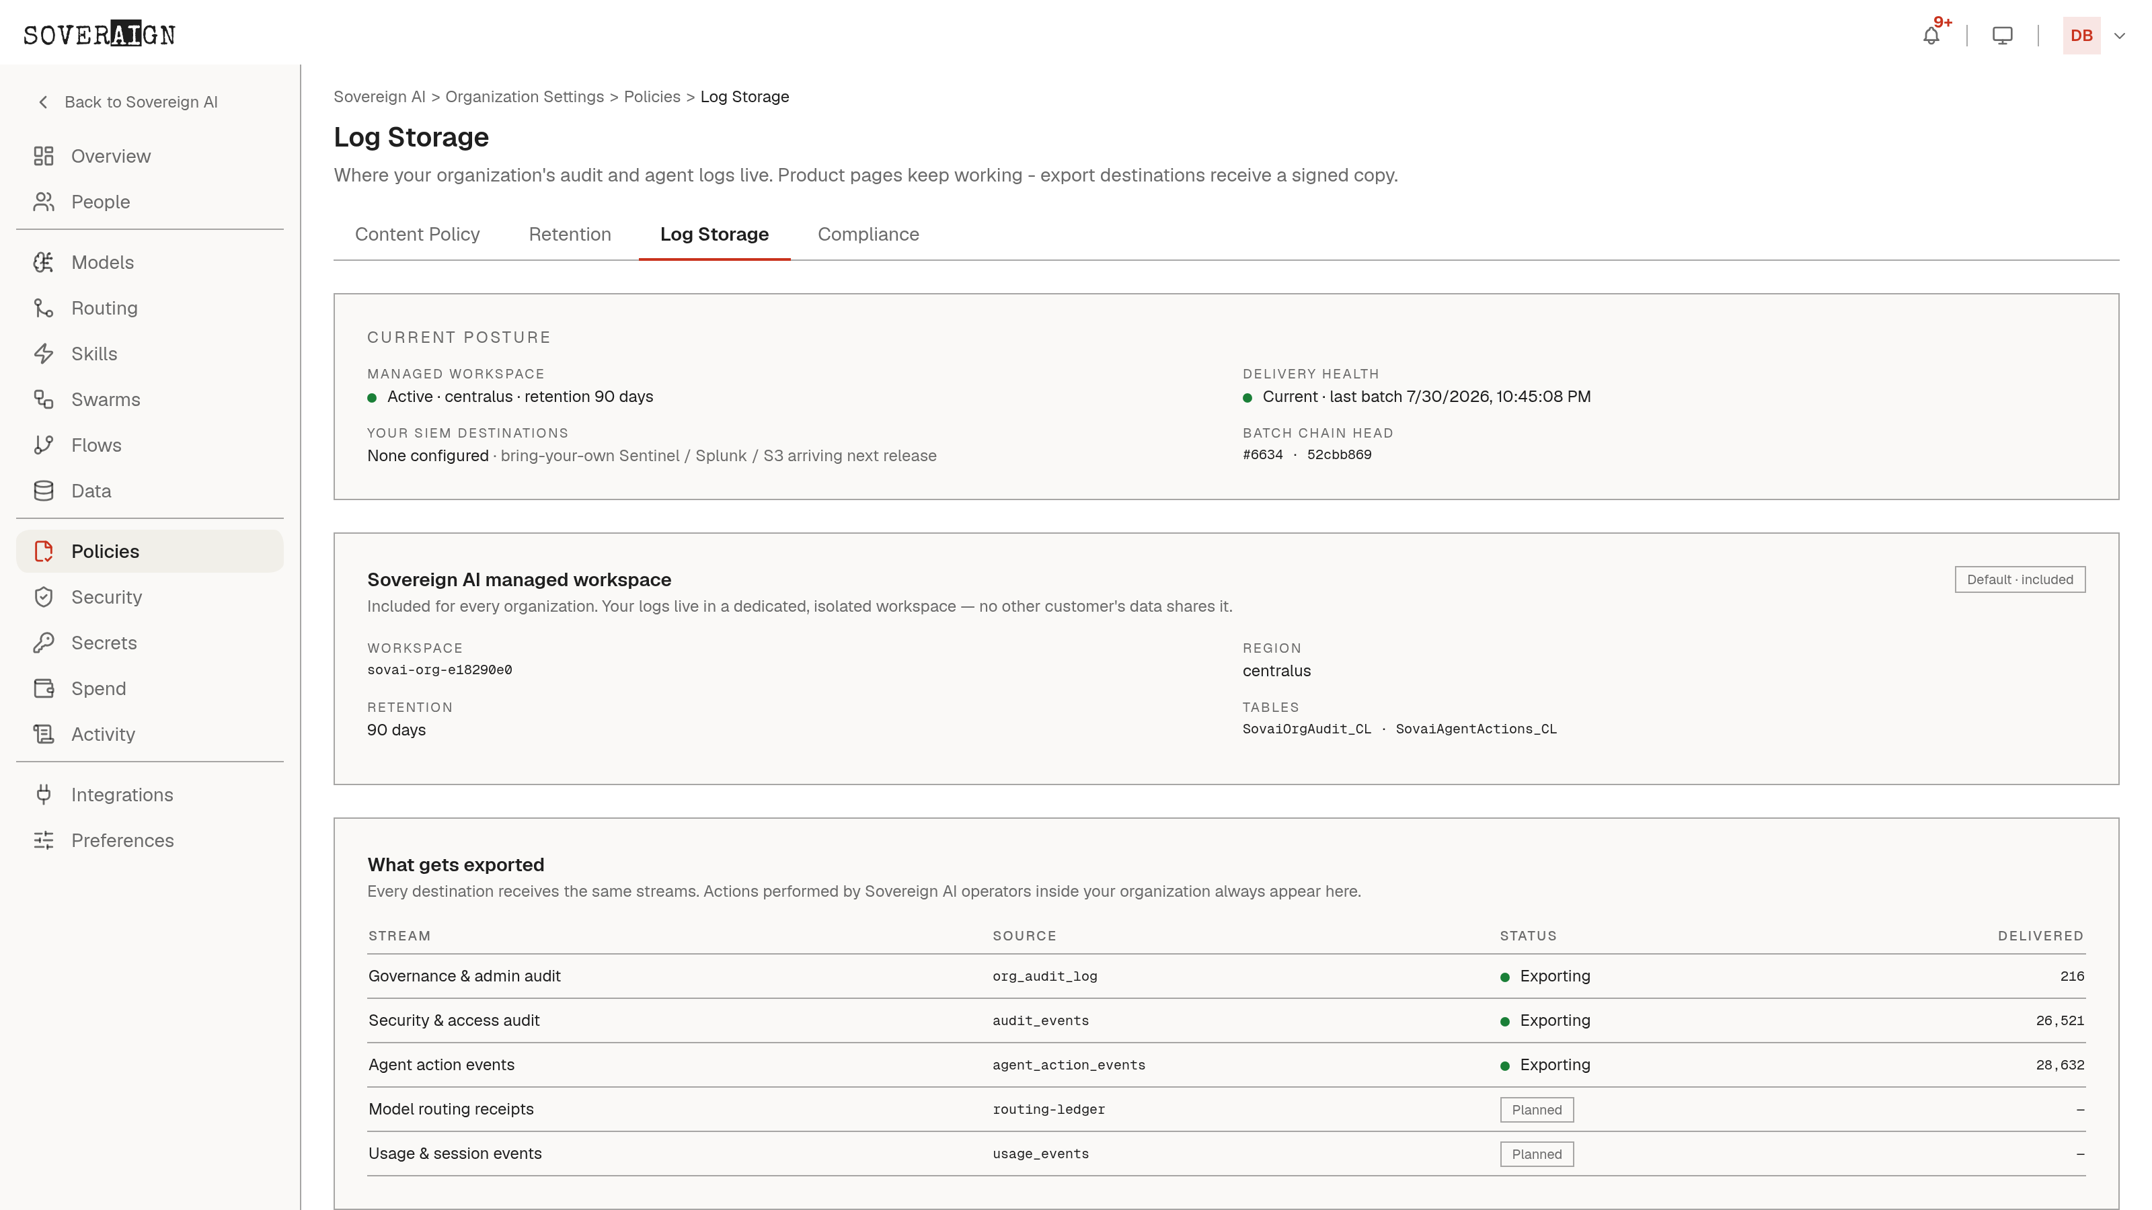Click the SovaiAgentActions_CL table name

pos(1476,729)
